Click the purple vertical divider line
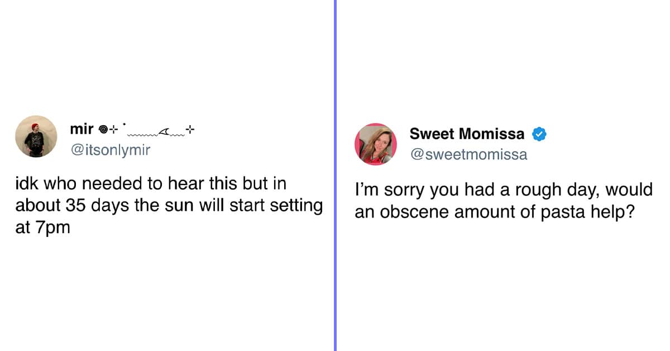 (x=335, y=175)
